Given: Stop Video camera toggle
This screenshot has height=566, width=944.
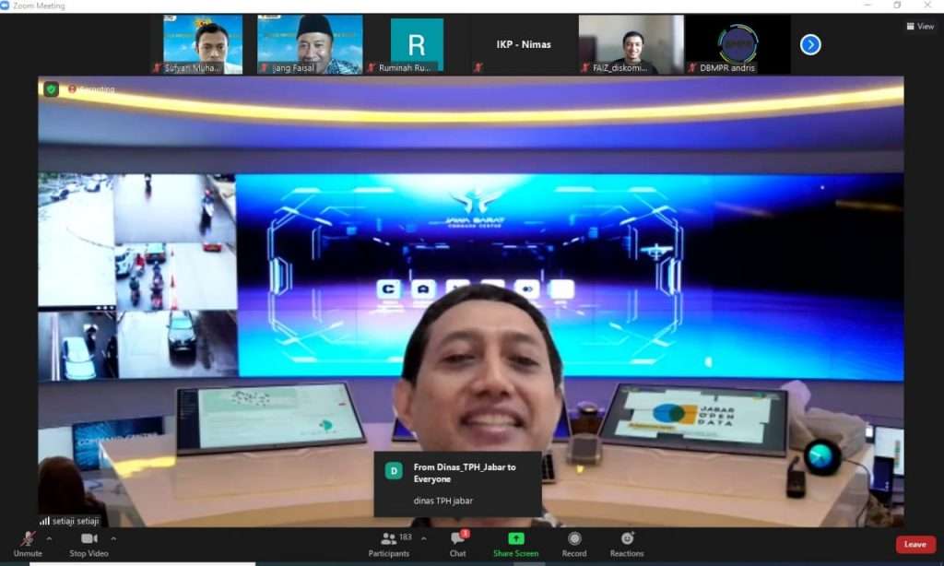Looking at the screenshot, I should tap(89, 541).
